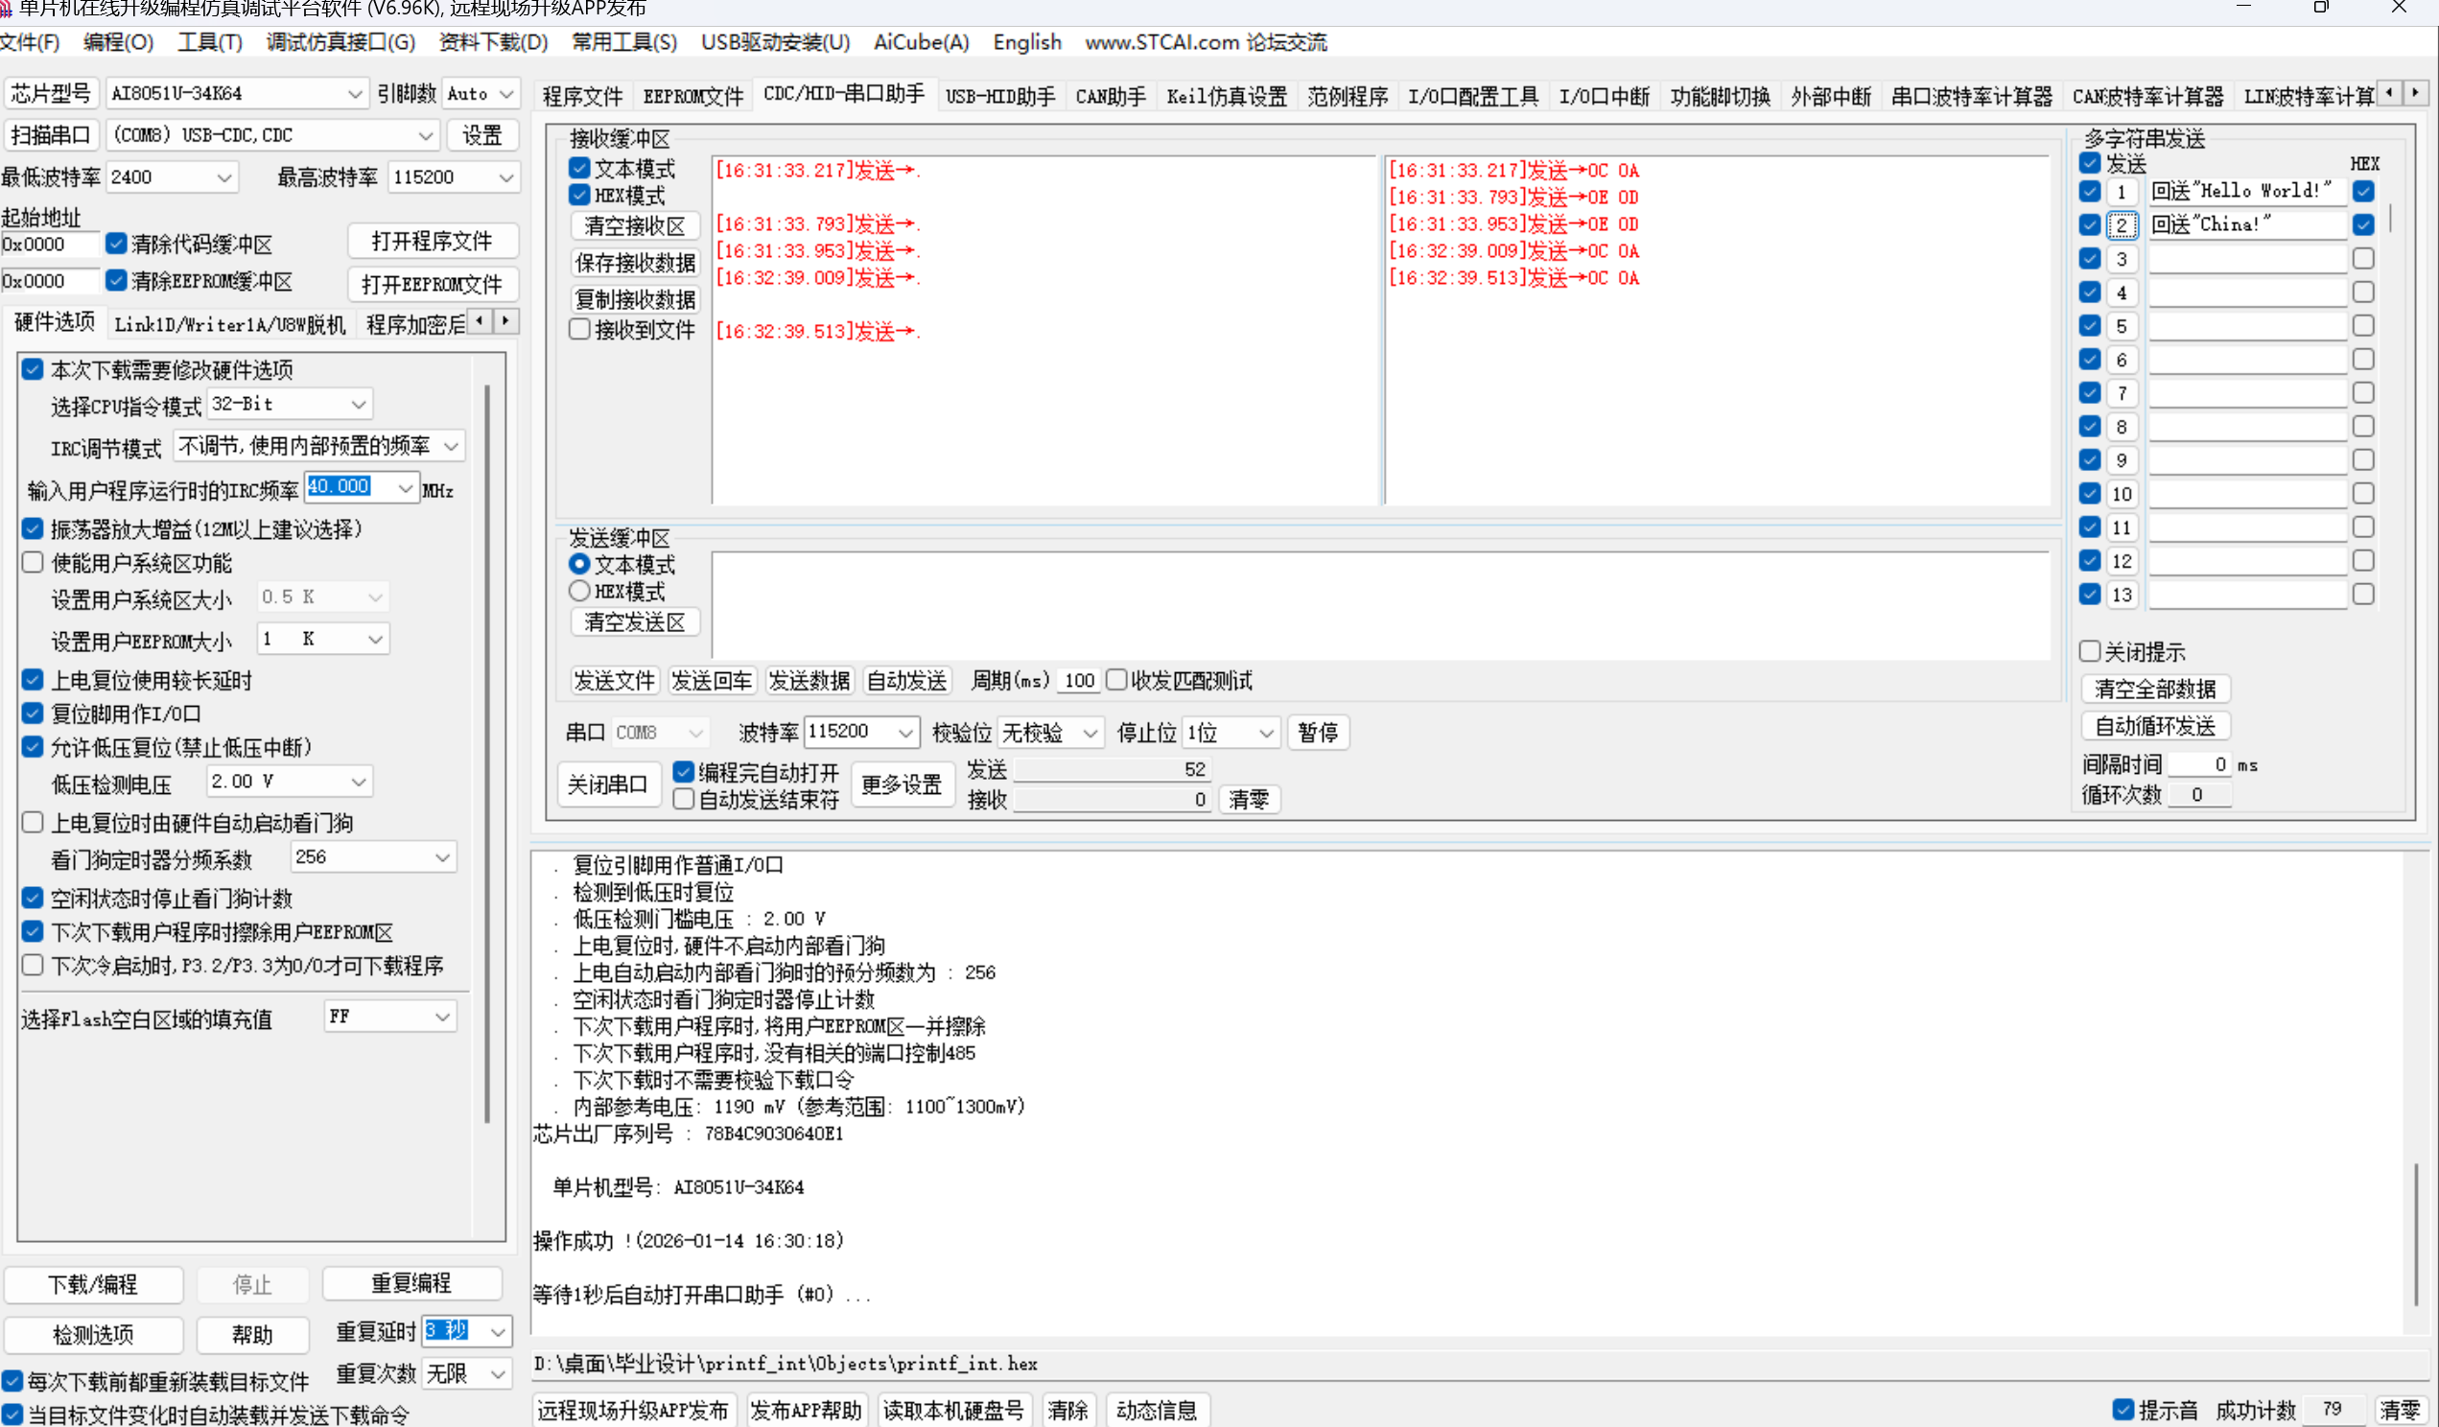Switch to the USB-HID助手 tab
Screen dimensions: 2439x1427
click(998, 96)
